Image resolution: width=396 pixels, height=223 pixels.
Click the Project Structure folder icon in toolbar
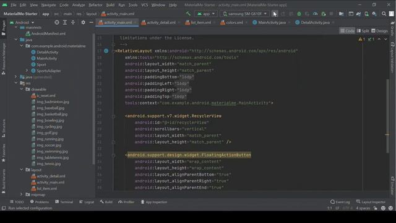[341, 14]
